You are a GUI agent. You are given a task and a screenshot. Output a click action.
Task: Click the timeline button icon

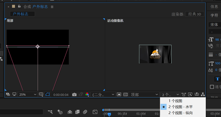click(x=197, y=94)
